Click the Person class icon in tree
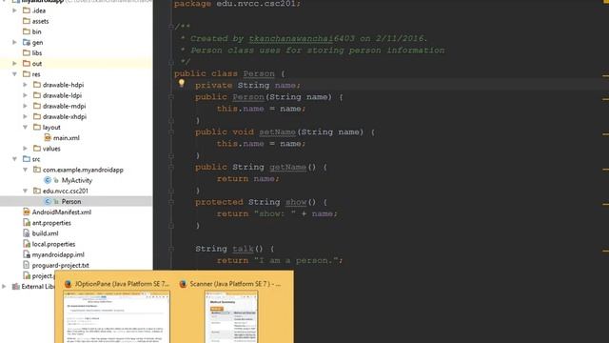This screenshot has height=343, width=609. pyautogui.click(x=48, y=201)
